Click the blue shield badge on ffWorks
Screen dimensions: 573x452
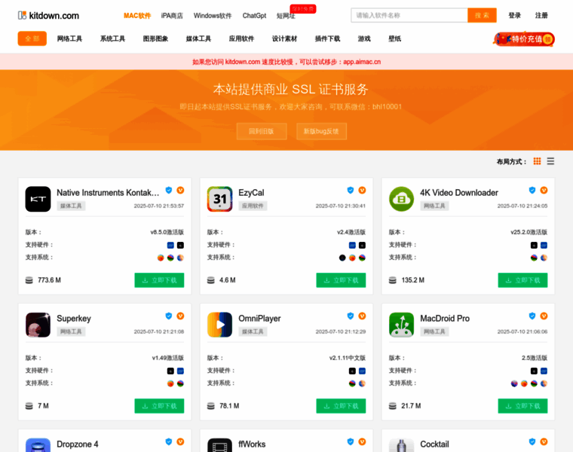pyautogui.click(x=351, y=441)
